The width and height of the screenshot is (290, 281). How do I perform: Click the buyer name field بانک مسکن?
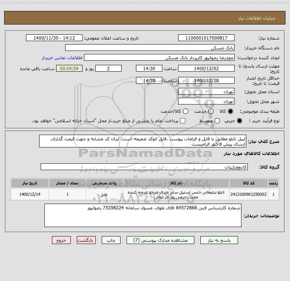tap(150, 48)
